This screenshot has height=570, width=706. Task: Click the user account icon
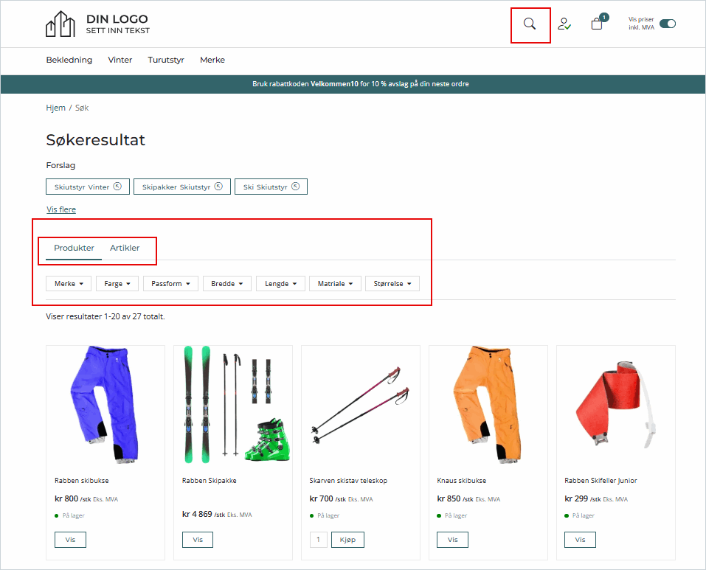(564, 24)
